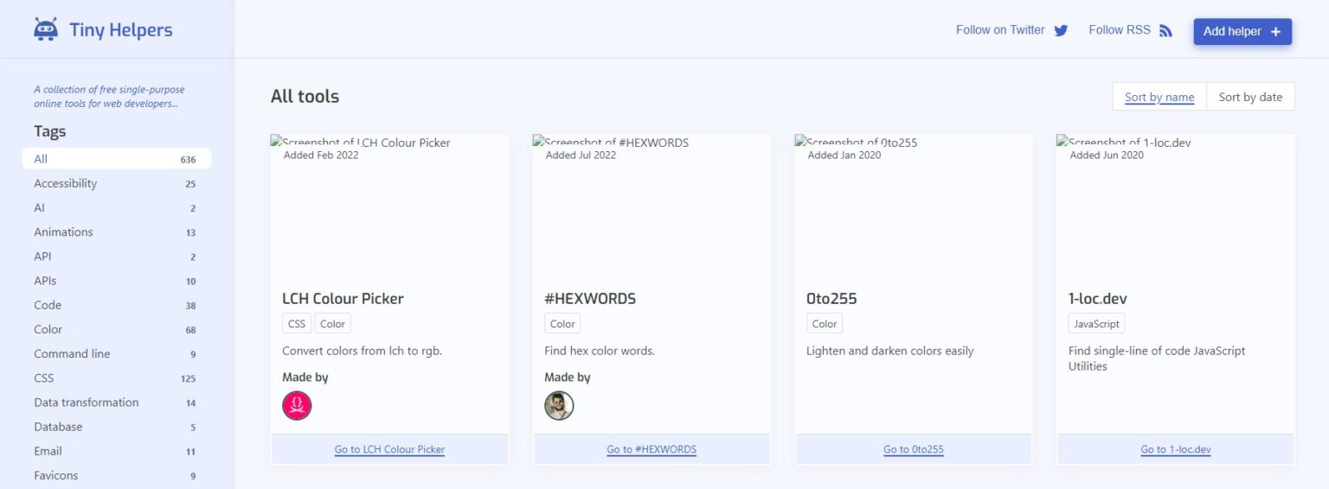Screen dimensions: 1329x489
Task: Open #HEXWORDS maker's profile avatar
Action: (559, 405)
